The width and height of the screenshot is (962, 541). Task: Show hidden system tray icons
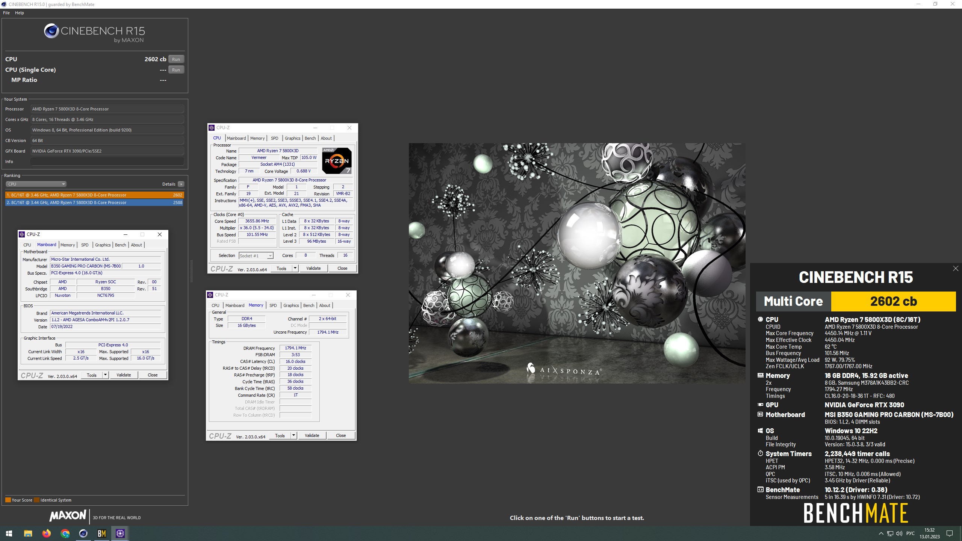pos(881,533)
